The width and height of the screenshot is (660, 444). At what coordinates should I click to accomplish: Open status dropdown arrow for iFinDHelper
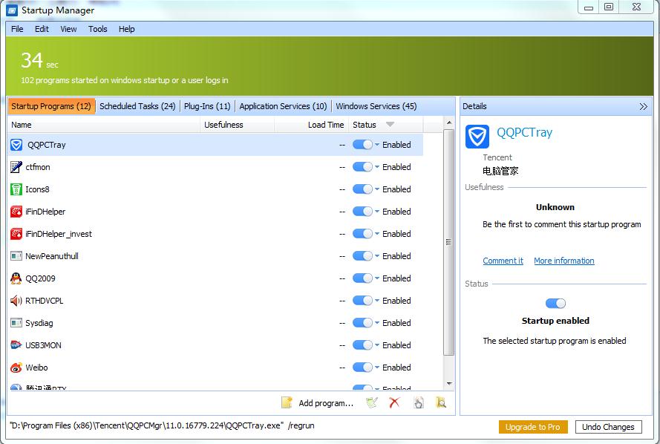(377, 212)
